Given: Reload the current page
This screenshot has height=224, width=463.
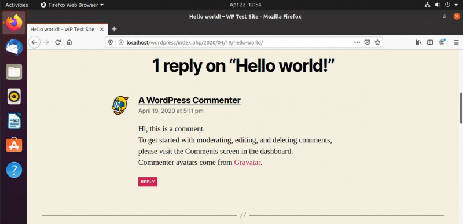Looking at the screenshot, I should (58, 42).
